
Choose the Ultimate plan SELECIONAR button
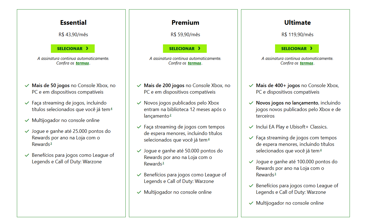pos(297,48)
